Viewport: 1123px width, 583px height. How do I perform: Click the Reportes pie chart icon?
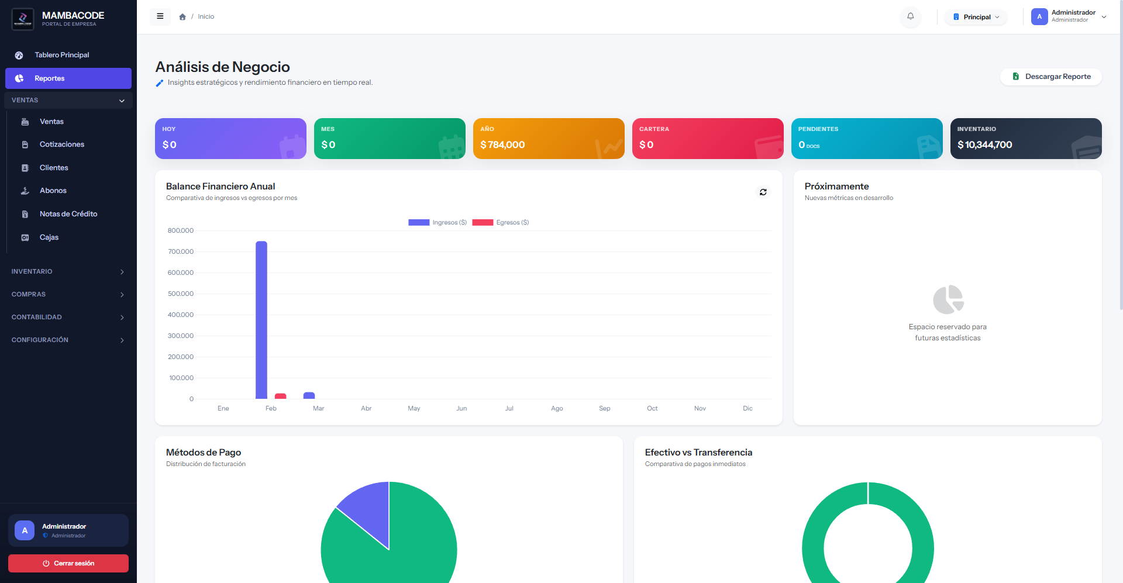click(19, 78)
